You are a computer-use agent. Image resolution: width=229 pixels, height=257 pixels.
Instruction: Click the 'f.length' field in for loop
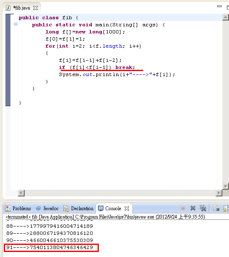click(x=109, y=46)
